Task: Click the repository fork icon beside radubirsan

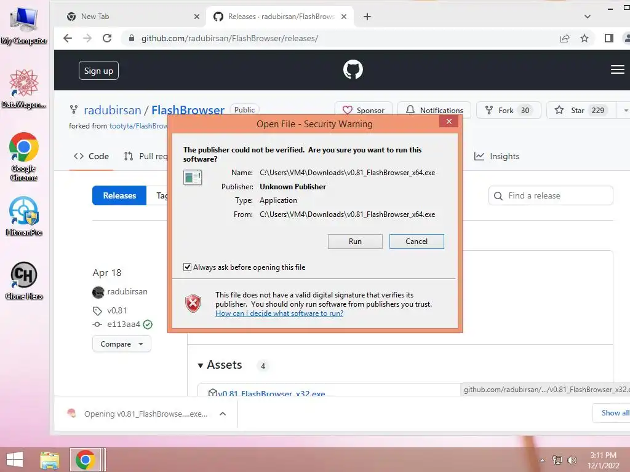Action: coord(74,109)
